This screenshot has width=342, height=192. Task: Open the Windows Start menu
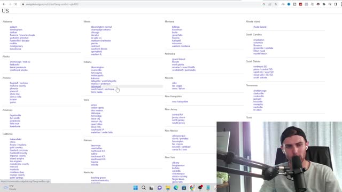pyautogui.click(x=135, y=188)
